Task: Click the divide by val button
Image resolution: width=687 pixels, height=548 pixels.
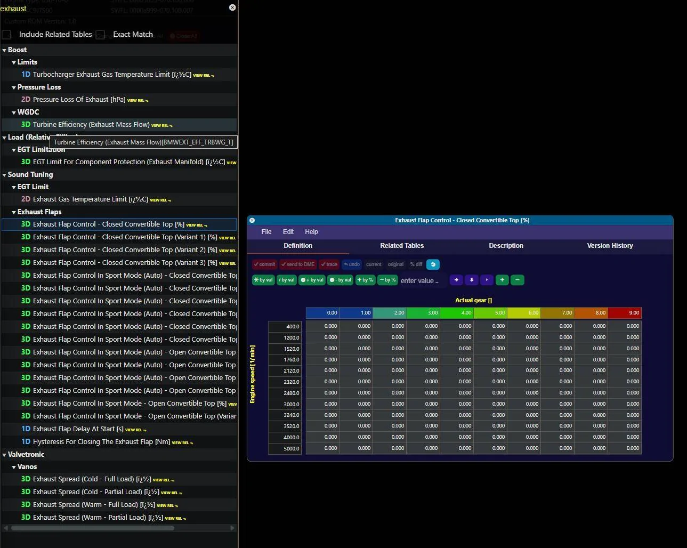Action: 287,280
